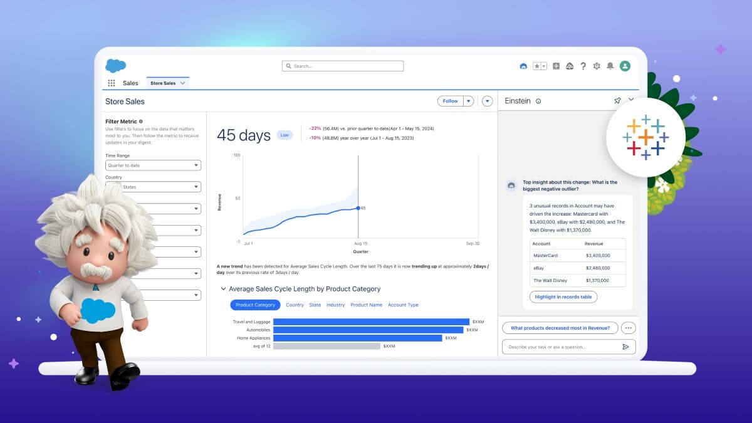Click the Sales app name
The image size is (752, 423).
(x=130, y=83)
